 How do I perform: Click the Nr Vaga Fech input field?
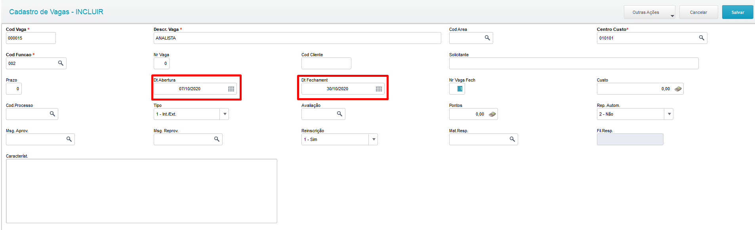pyautogui.click(x=457, y=89)
